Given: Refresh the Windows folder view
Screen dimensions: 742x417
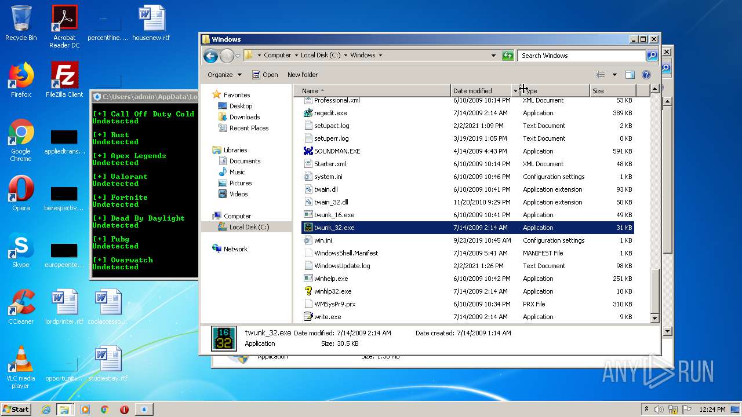Looking at the screenshot, I should tap(508, 56).
